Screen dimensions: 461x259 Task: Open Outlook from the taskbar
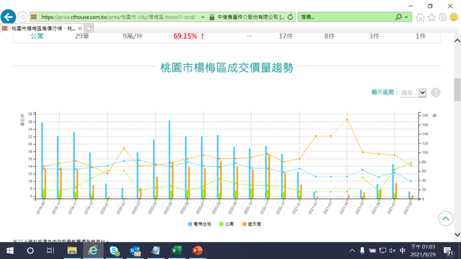point(135,251)
